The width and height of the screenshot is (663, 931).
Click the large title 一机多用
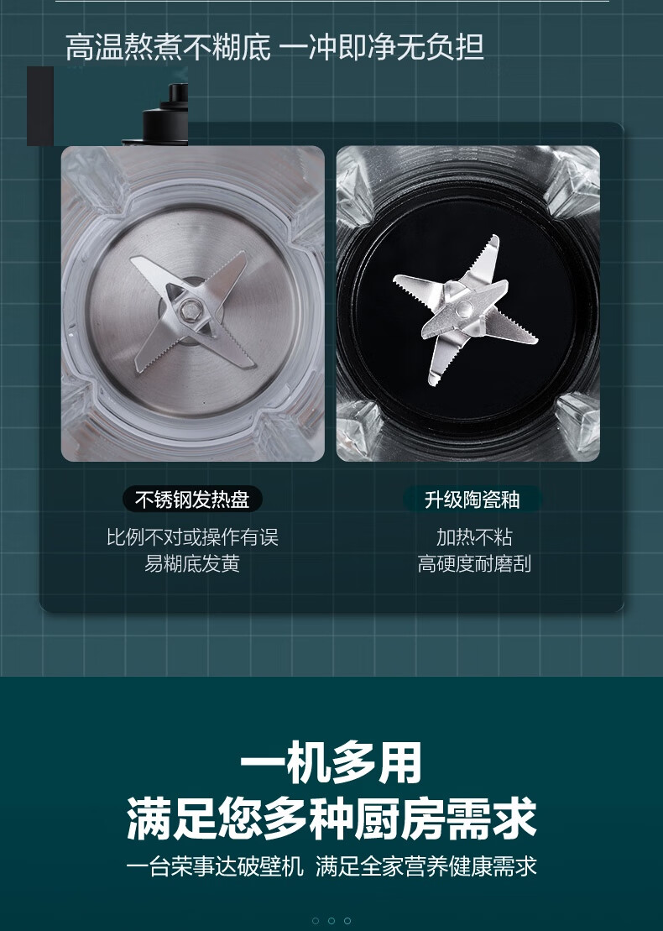pyautogui.click(x=331, y=762)
